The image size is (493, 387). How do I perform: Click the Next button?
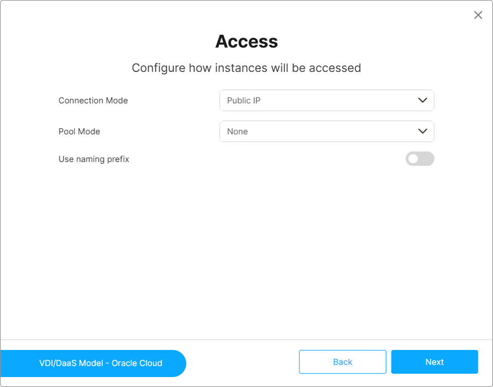[x=434, y=362]
